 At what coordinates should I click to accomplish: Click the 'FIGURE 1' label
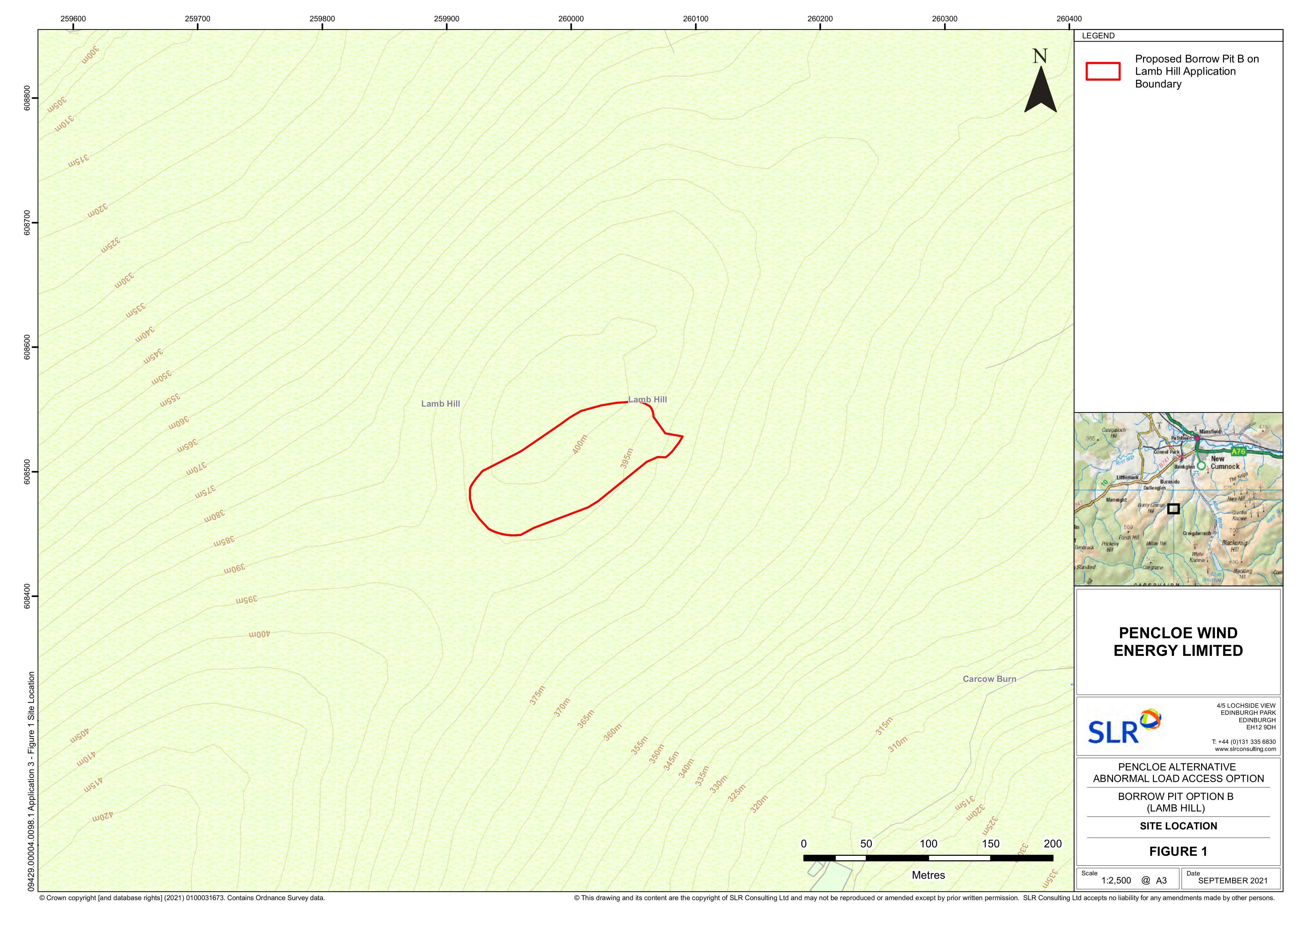[x=1178, y=851]
